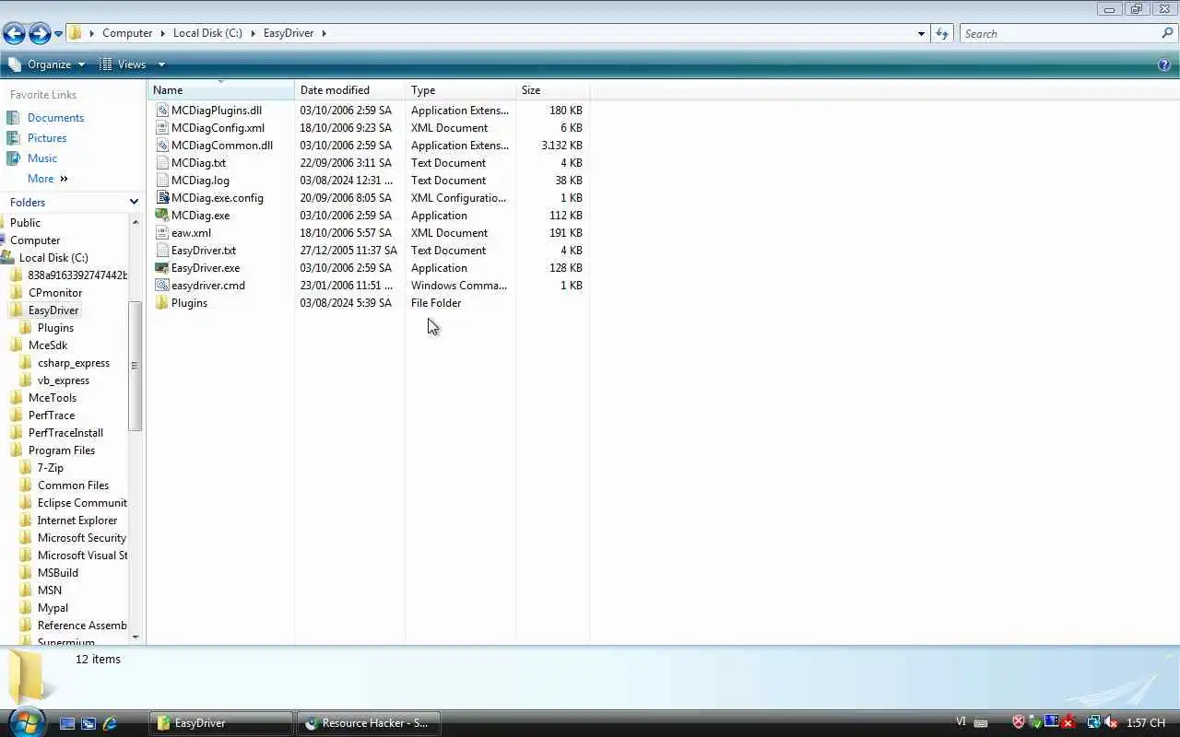
Task: Select the MCDiag.log file icon
Action: point(162,181)
